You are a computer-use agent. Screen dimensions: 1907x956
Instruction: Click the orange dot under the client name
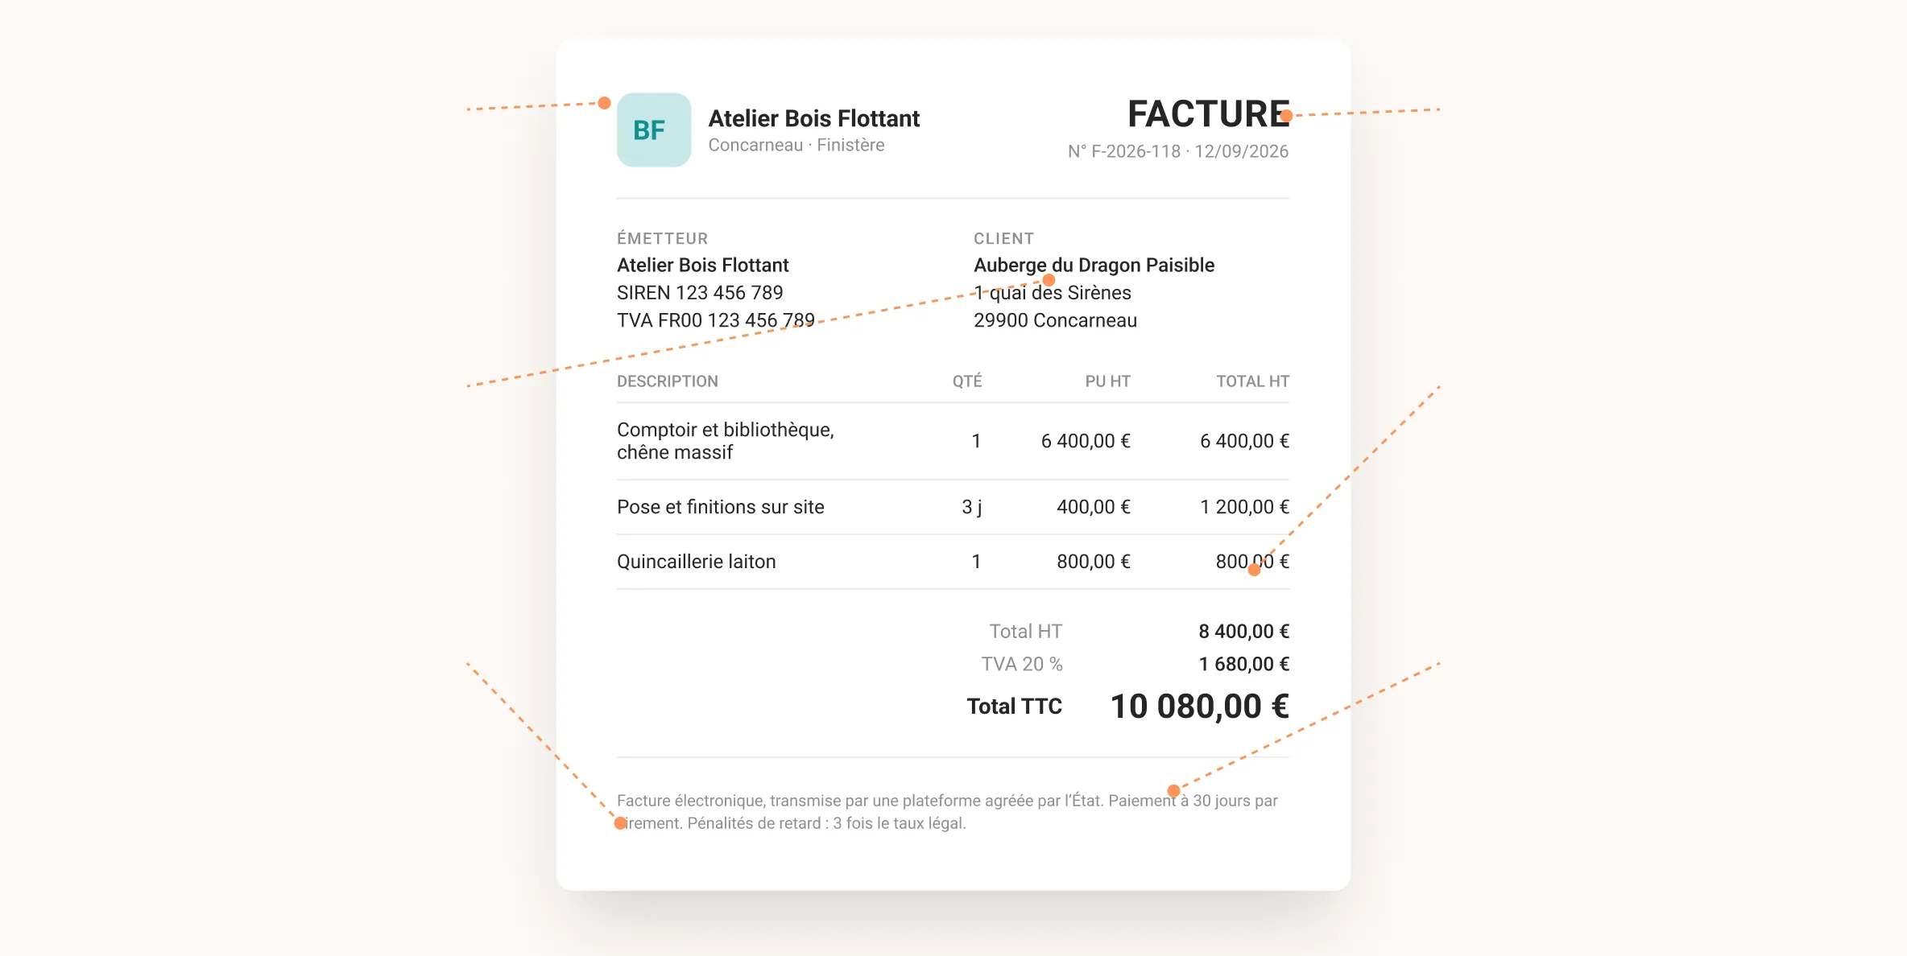pos(1049,280)
